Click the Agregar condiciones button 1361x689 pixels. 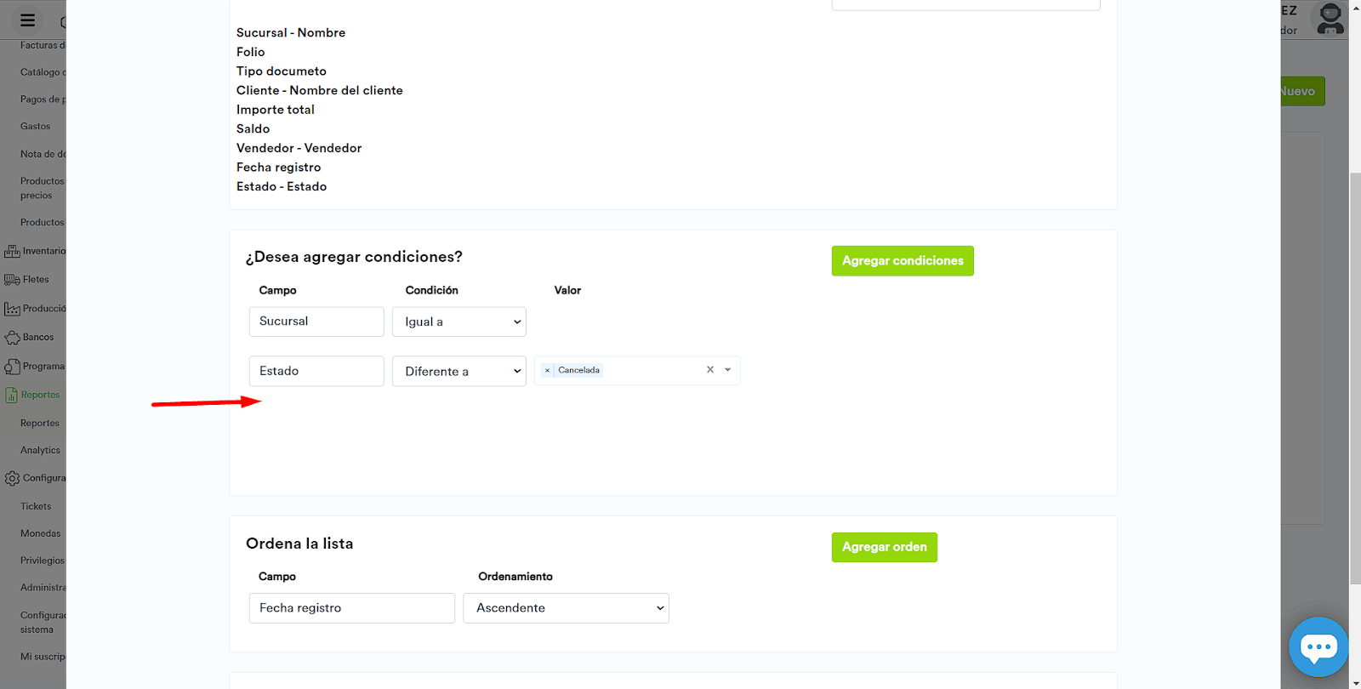[903, 261]
